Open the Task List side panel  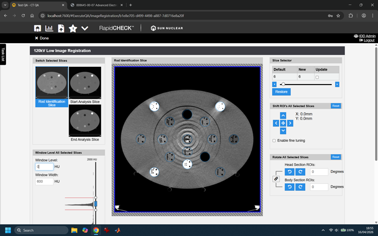point(3,54)
